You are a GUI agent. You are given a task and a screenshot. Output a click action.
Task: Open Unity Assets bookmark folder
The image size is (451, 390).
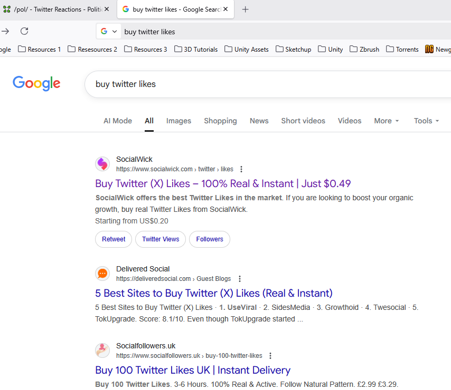tap(247, 50)
